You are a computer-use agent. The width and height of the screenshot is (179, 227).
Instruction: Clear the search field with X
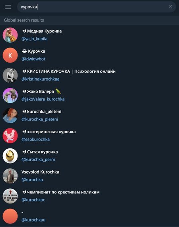tap(170, 7)
